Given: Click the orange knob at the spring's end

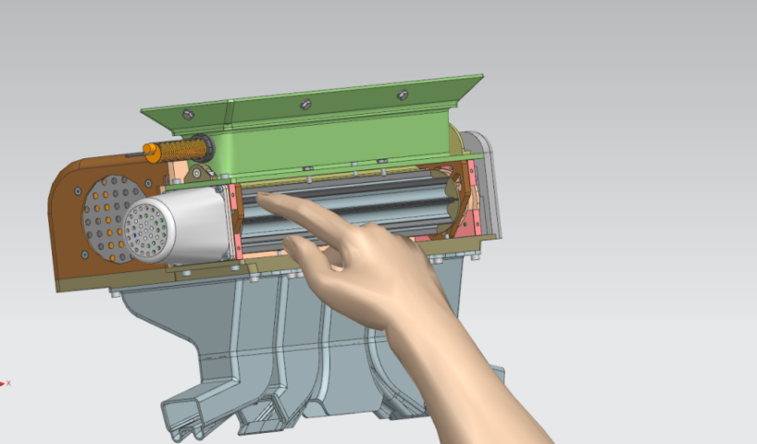Looking at the screenshot, I should 148,148.
